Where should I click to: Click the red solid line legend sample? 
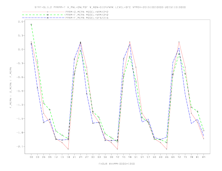[x=43, y=12]
